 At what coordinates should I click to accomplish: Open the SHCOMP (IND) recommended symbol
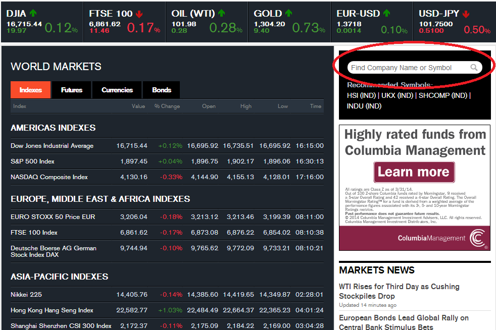pyautogui.click(x=443, y=95)
